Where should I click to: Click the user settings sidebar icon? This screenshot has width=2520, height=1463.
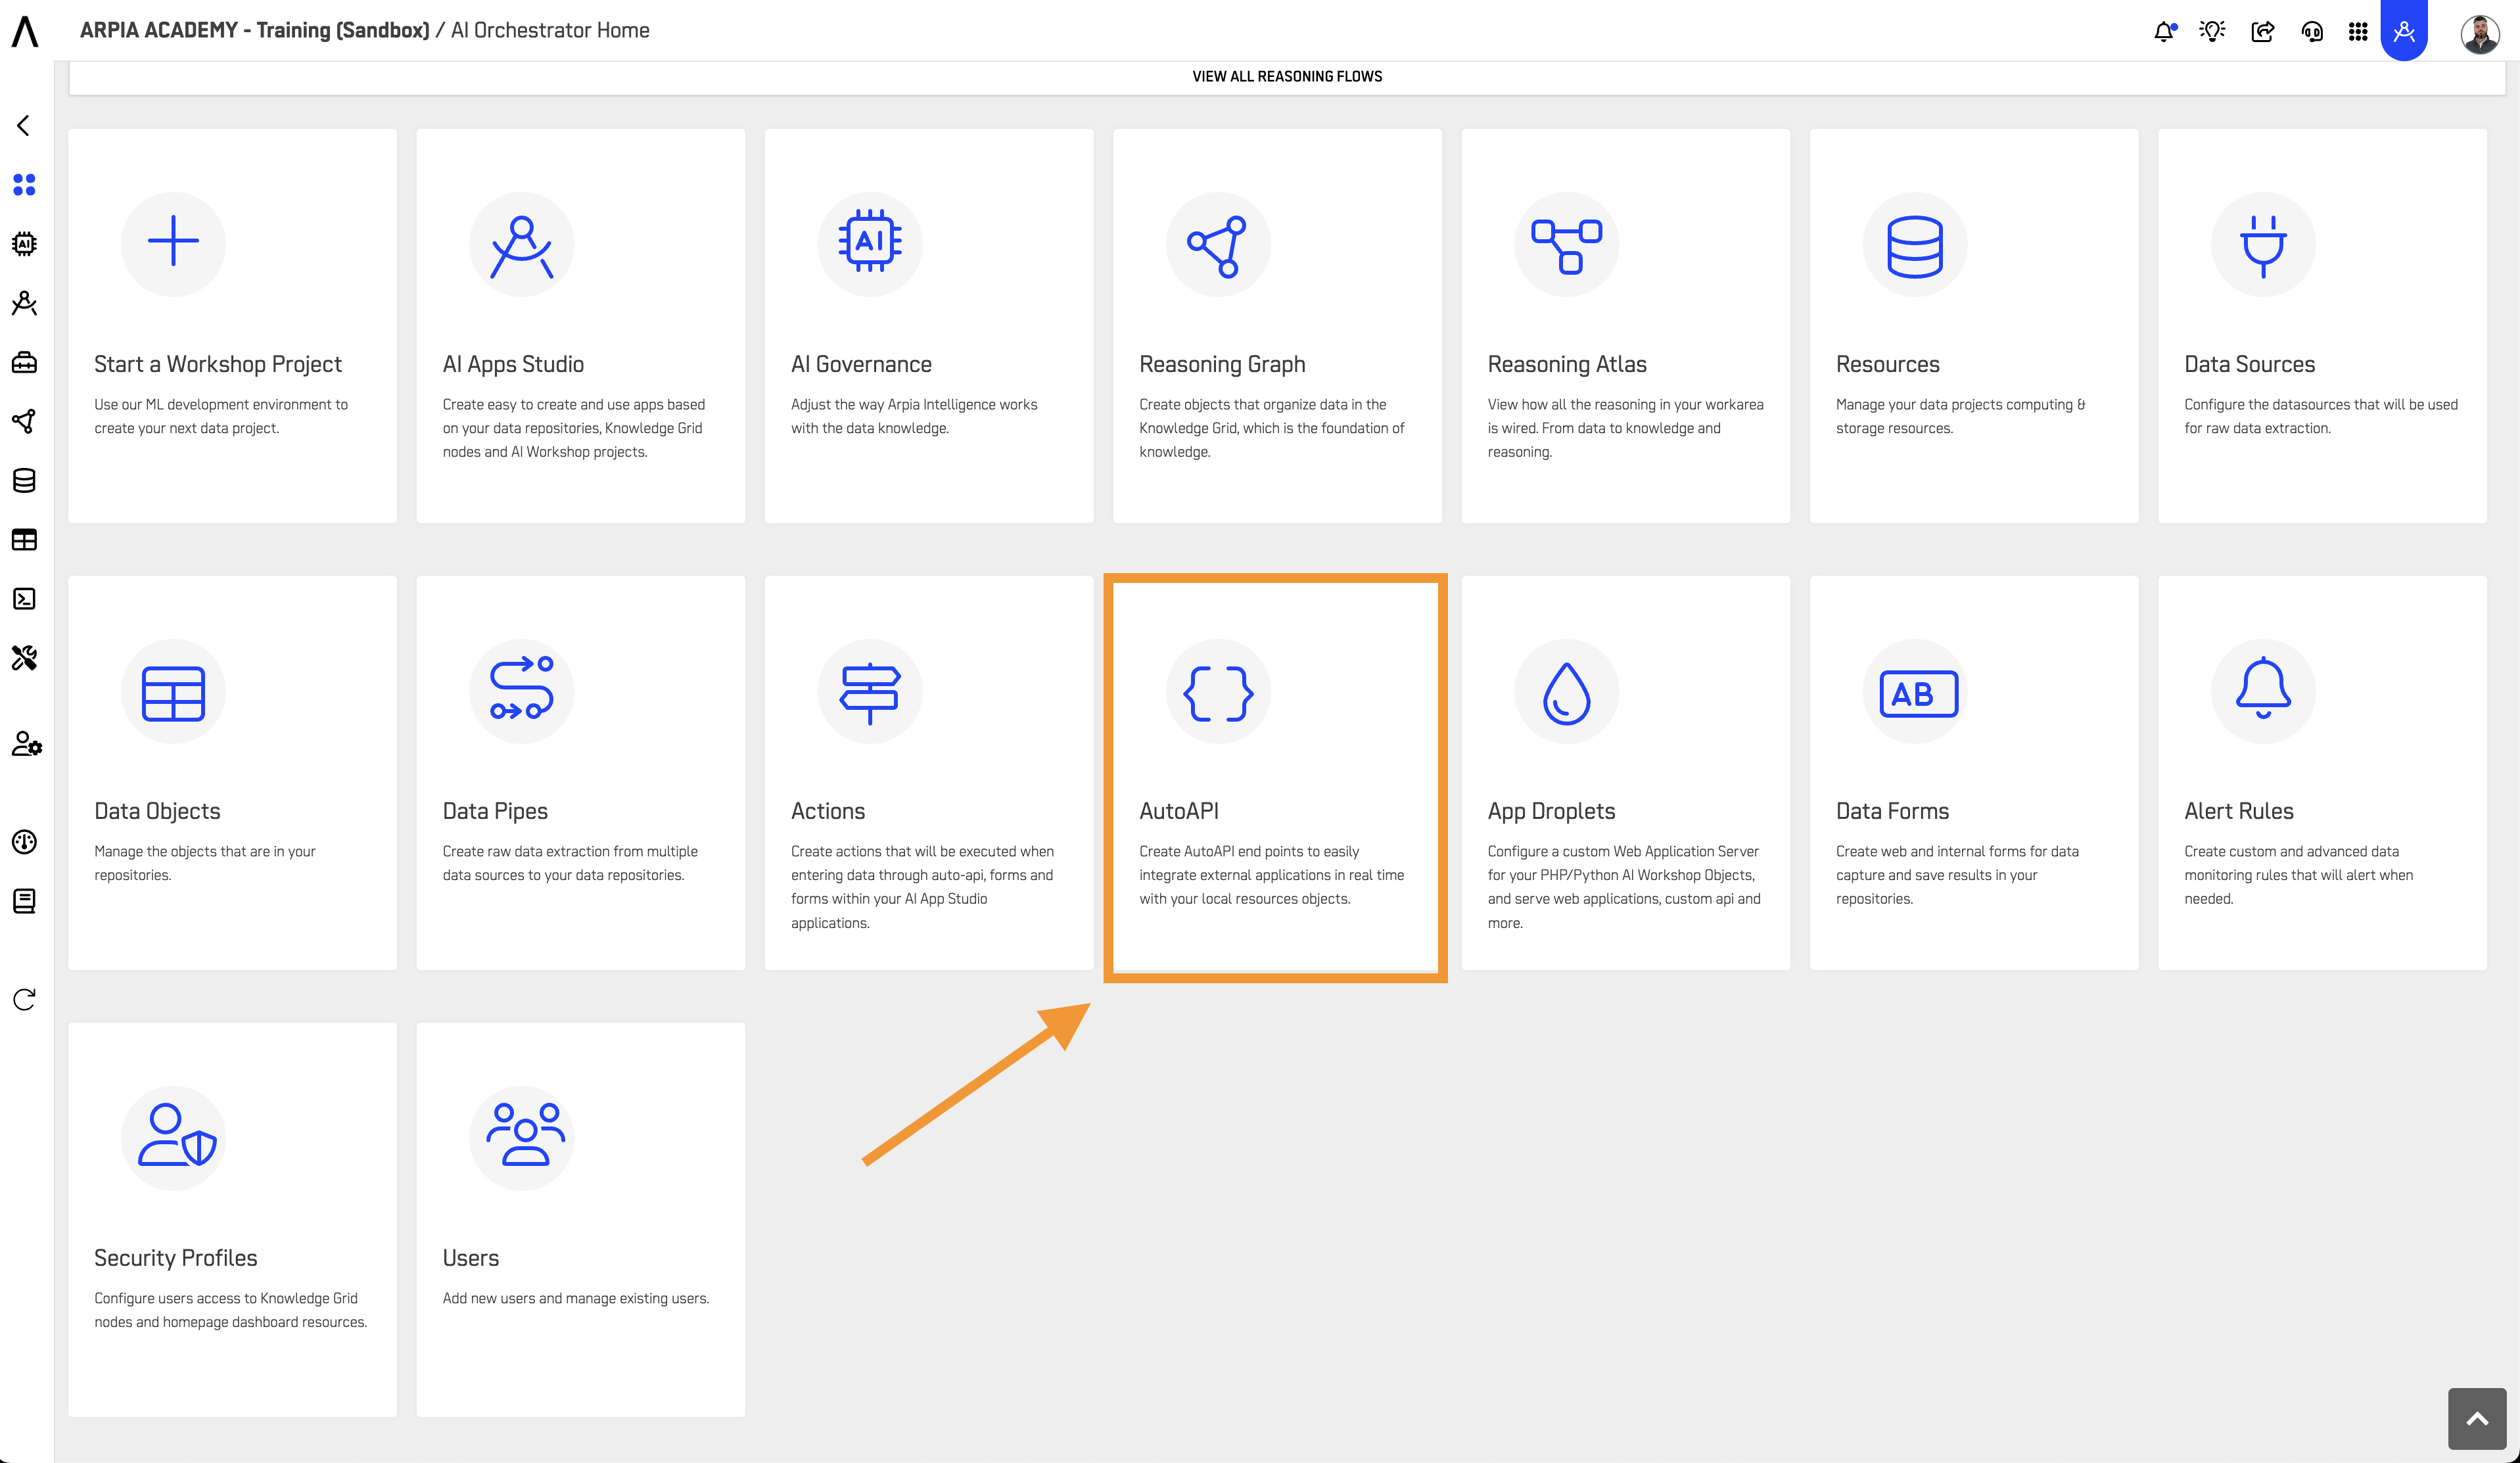point(26,744)
